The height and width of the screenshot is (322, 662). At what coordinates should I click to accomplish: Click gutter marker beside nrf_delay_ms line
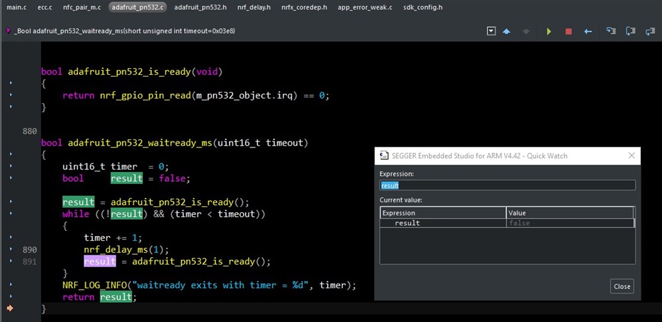pos(10,249)
